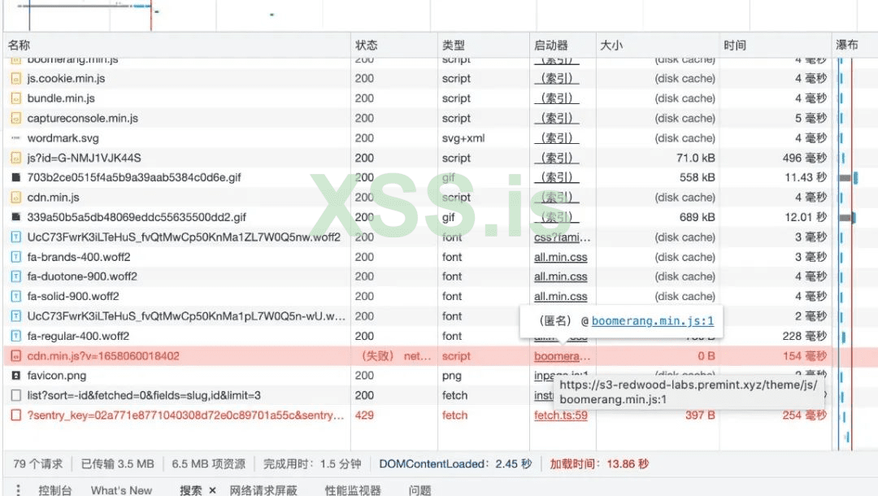The width and height of the screenshot is (878, 496).
Task: Open the (索引) initiator of wordmark.svg
Action: [557, 138]
